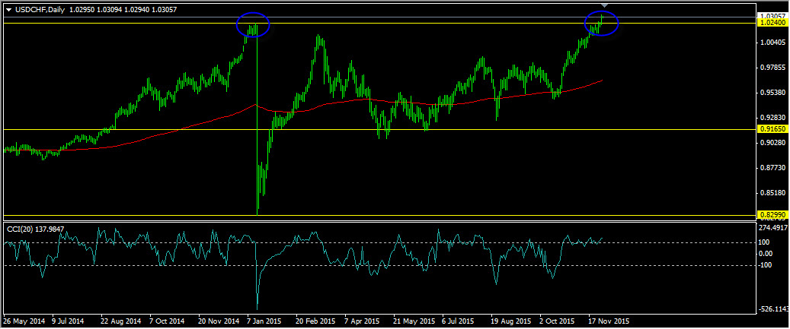
Task: Click the CCI 100 level on indicator scale
Action: coord(765,242)
